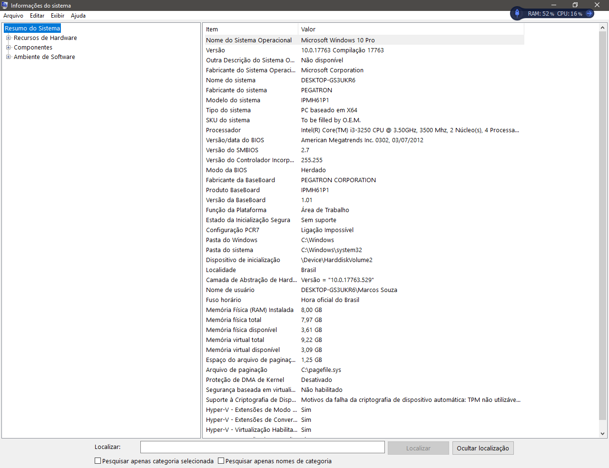Click the C:\pagefile.sys value
This screenshot has width=609, height=468.
click(321, 370)
